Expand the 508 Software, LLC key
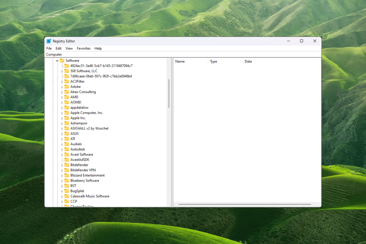 point(62,71)
